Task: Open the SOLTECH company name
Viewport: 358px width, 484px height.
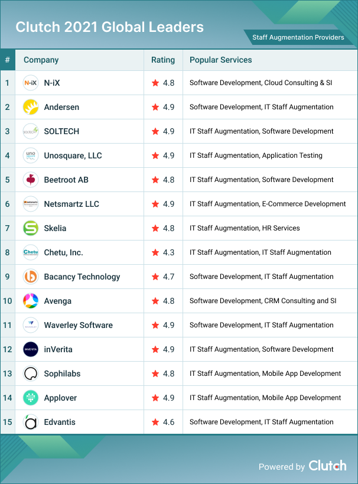Action: tap(61, 131)
